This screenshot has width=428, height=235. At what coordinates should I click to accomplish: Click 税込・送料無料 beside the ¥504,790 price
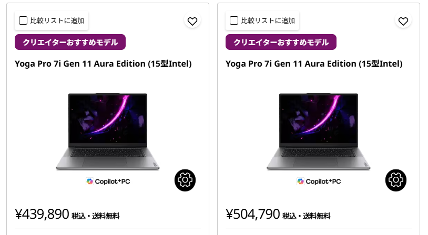(307, 216)
